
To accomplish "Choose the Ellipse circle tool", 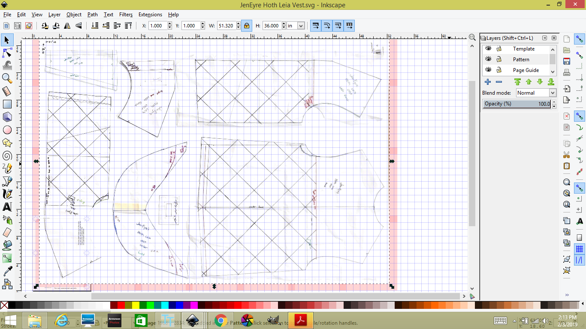I will click(x=7, y=129).
